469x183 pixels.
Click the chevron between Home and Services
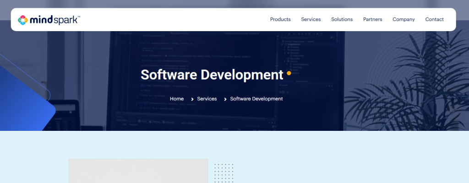[192, 99]
